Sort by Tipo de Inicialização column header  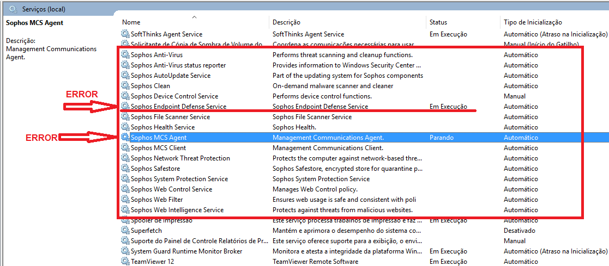(533, 22)
